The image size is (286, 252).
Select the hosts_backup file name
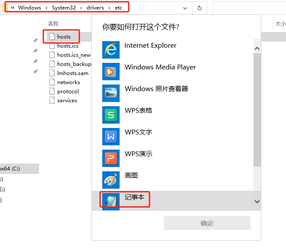(74, 64)
